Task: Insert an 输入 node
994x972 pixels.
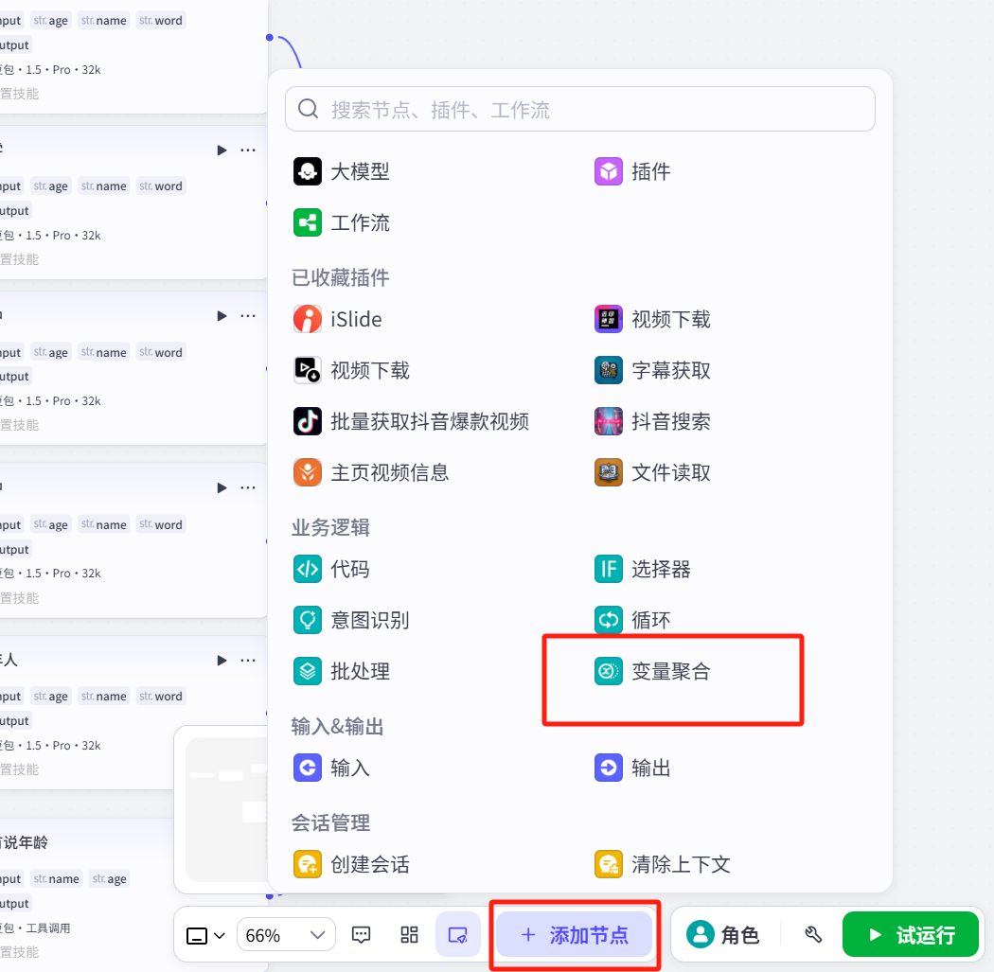Action: coord(331,768)
